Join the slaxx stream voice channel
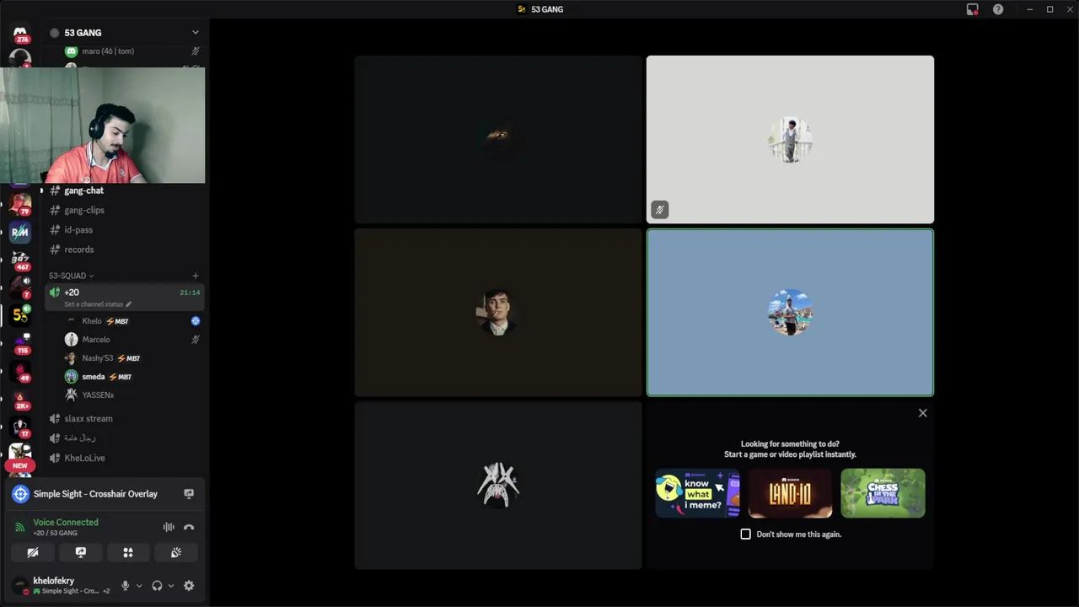 click(x=124, y=418)
